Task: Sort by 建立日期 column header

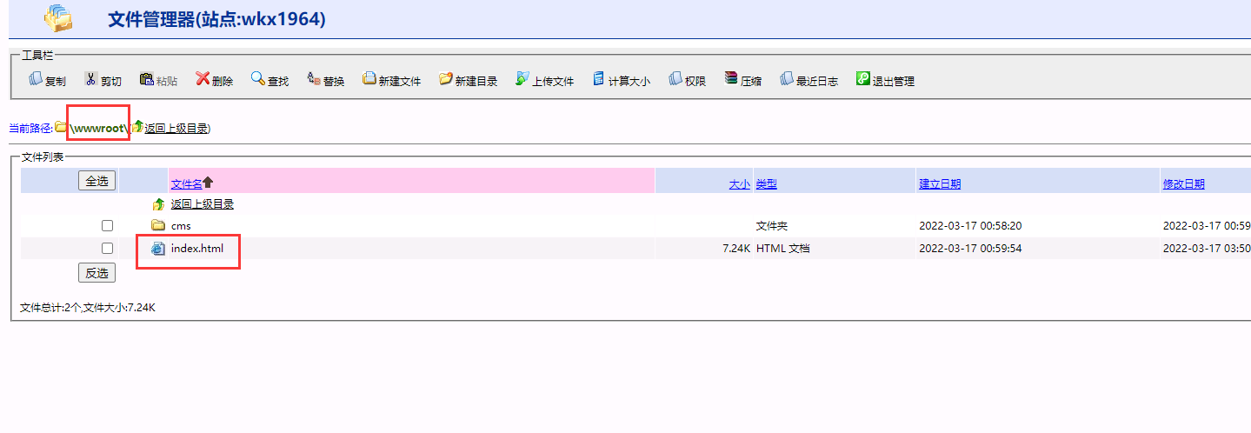Action: [940, 183]
